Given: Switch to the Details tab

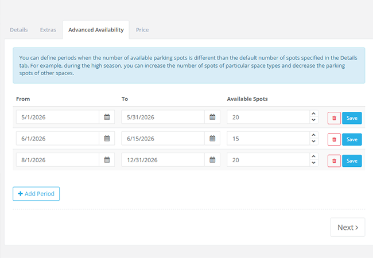Looking at the screenshot, I should (19, 30).
